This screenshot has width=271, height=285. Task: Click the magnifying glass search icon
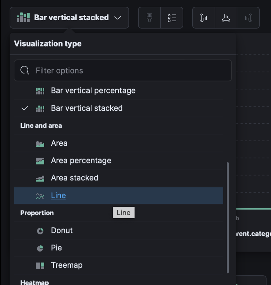coord(25,71)
